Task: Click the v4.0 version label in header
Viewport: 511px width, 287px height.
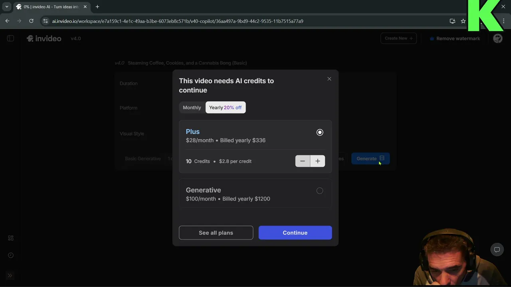Action: point(76,39)
